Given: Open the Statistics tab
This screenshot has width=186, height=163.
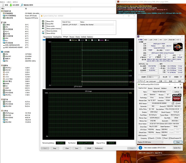Looking at the screenshot, I should 90,37.
